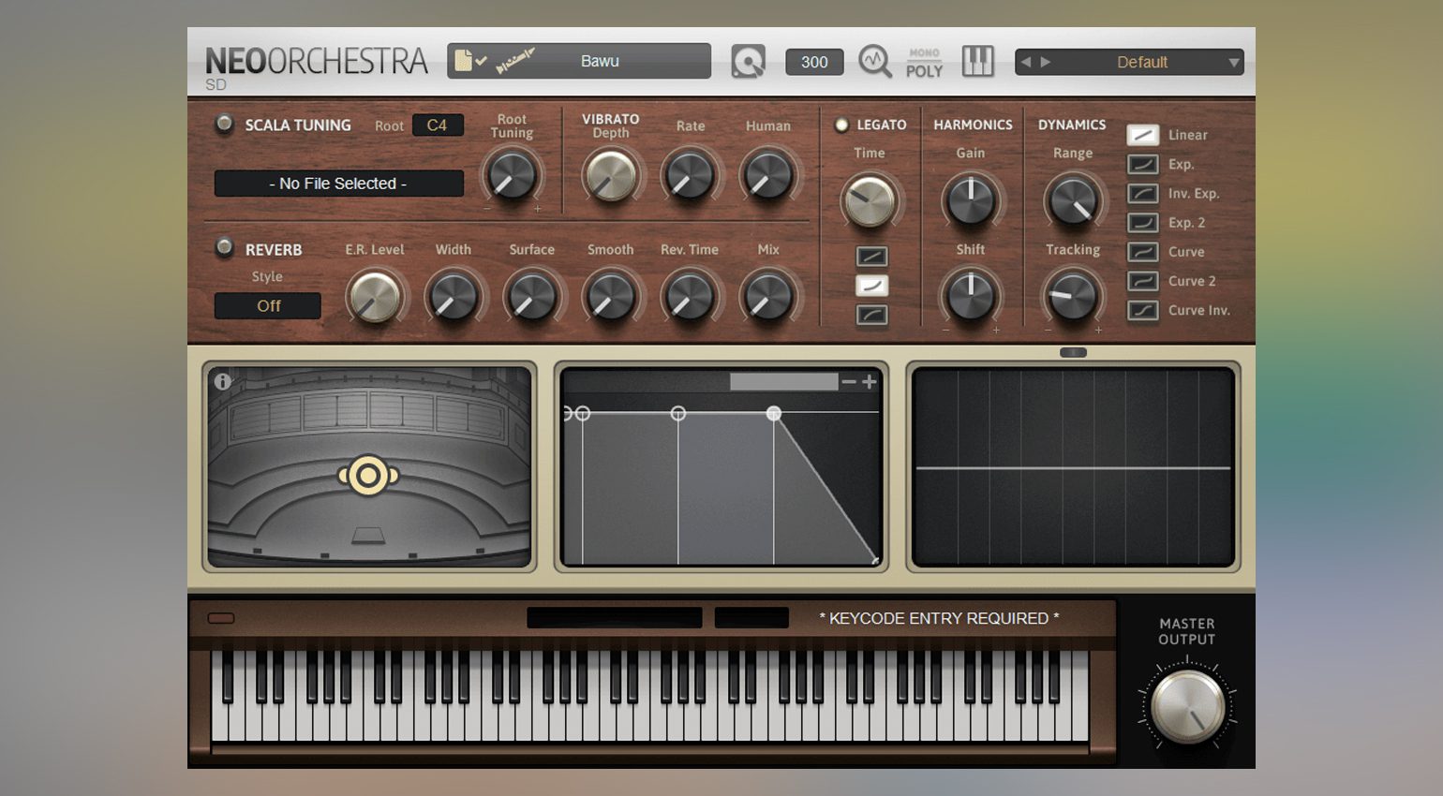Click the info icon on hall view
The width and height of the screenshot is (1443, 796).
222,381
